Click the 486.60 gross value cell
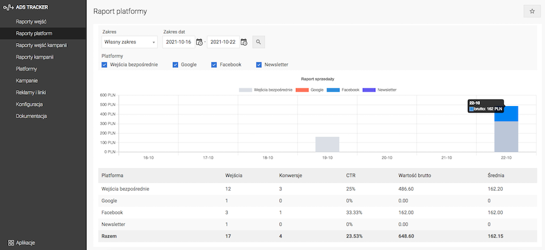This screenshot has height=250, width=545. (x=406, y=189)
